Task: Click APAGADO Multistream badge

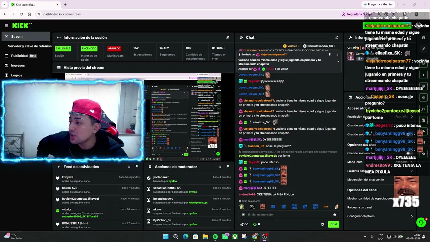Action: pyautogui.click(x=114, y=48)
